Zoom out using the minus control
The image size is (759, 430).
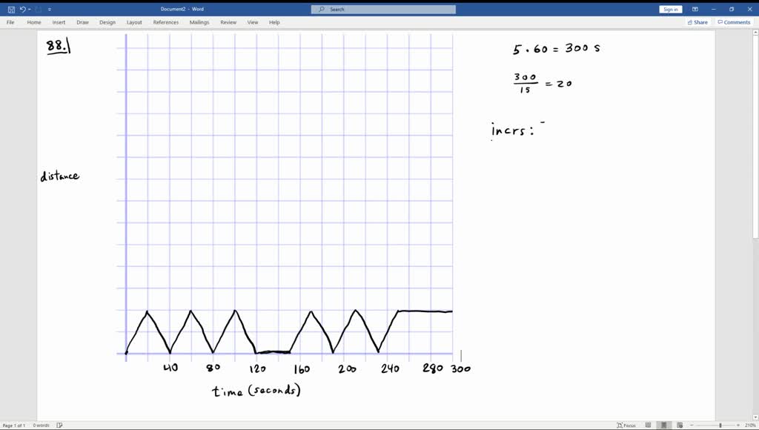692,424
